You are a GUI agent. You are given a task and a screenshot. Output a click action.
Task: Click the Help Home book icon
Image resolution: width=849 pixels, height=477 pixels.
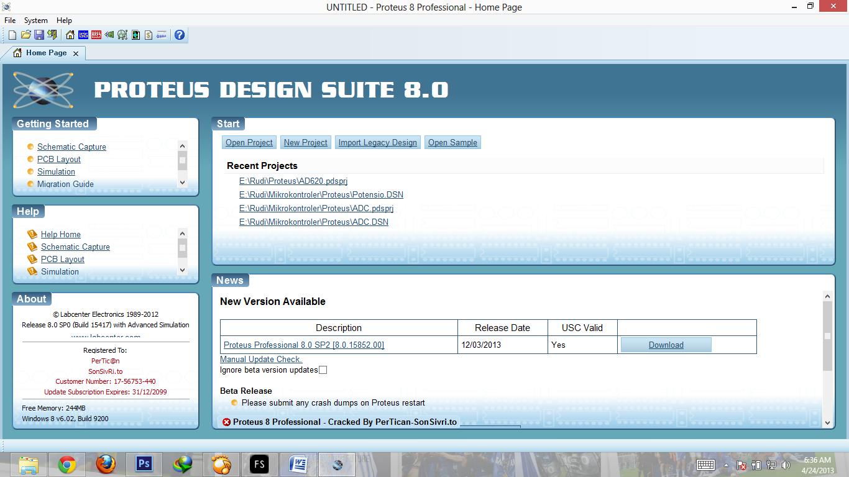point(32,234)
